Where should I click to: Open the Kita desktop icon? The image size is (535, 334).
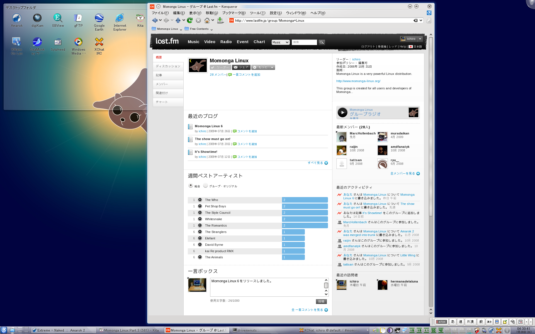point(140,20)
